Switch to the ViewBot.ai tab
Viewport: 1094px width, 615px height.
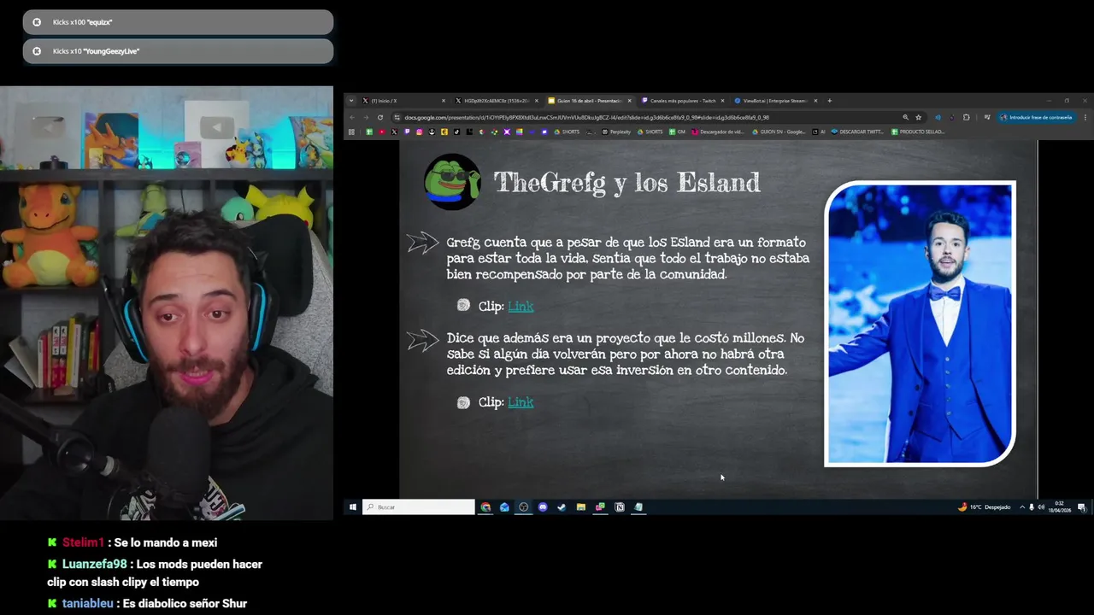point(775,101)
